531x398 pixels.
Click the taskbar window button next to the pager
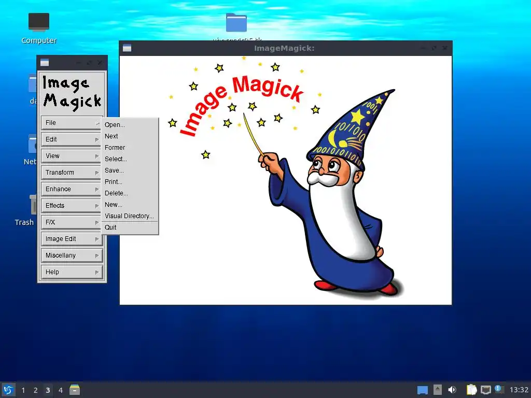click(75, 390)
